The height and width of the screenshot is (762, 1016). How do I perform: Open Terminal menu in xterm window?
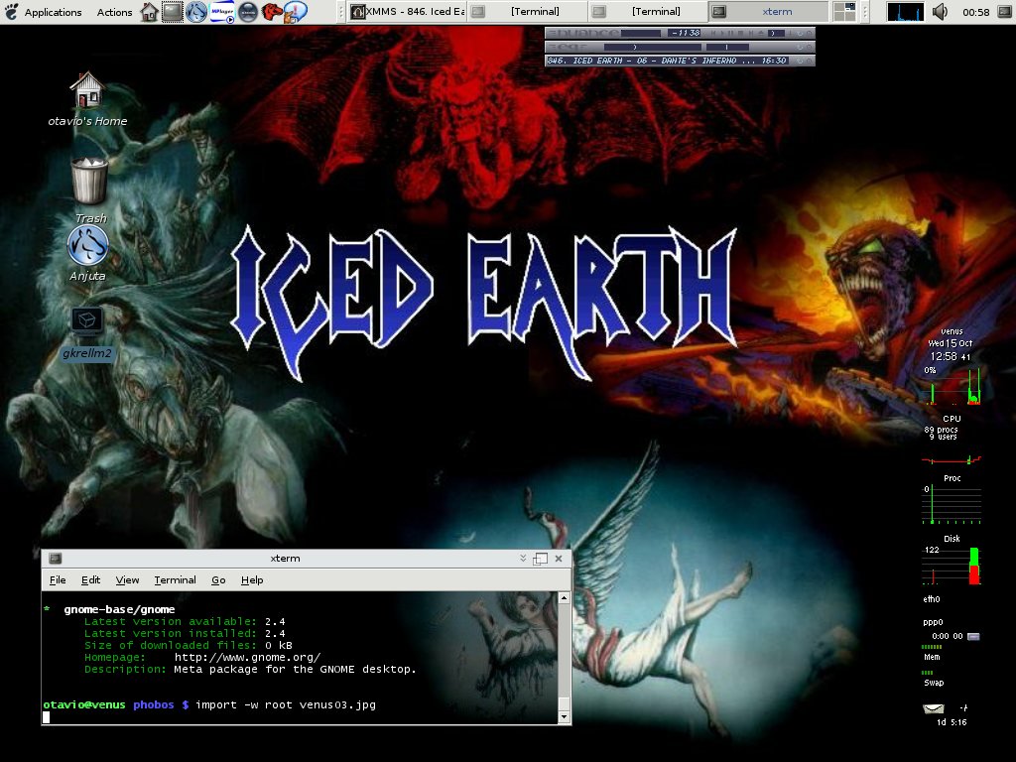point(175,579)
